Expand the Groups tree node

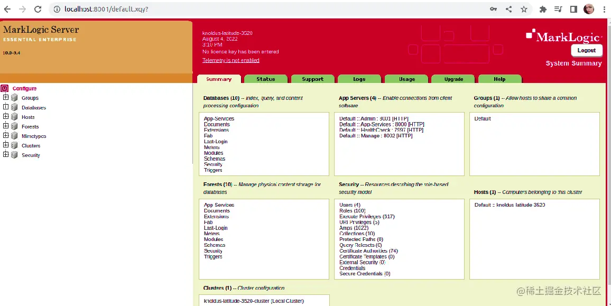[x=5, y=98]
